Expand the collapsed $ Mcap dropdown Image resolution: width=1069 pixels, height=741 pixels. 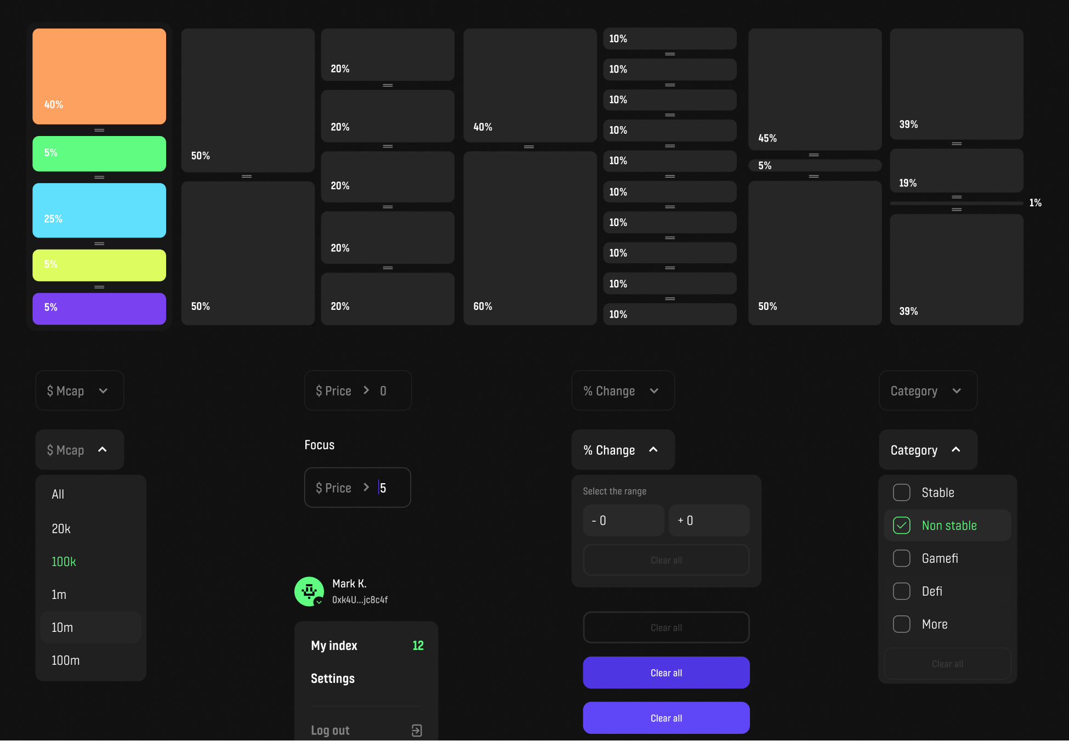click(x=79, y=391)
